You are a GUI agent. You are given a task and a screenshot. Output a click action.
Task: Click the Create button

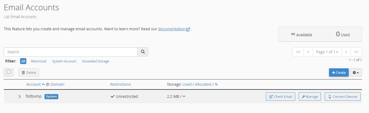coord(339,72)
